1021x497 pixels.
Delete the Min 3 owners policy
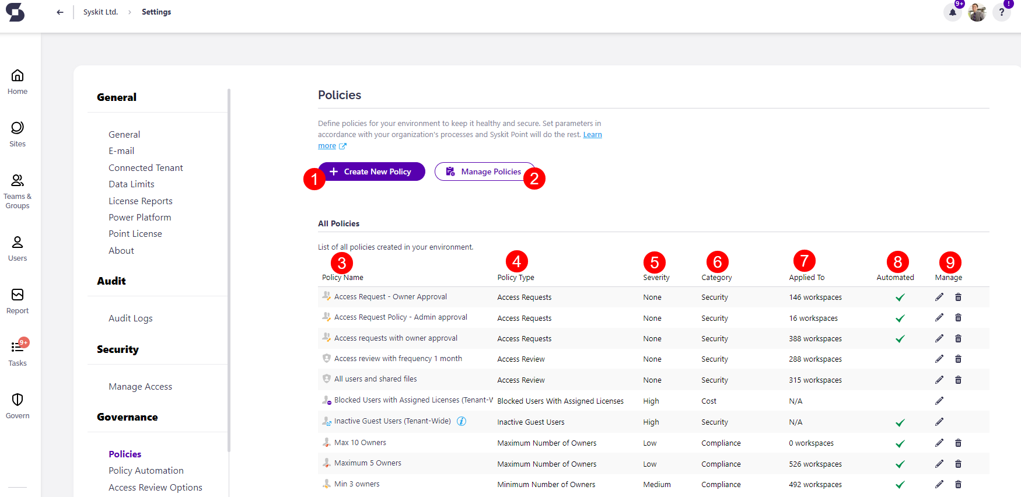pos(958,484)
